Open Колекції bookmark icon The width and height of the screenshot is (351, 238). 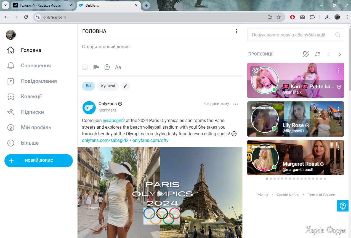(x=11, y=97)
